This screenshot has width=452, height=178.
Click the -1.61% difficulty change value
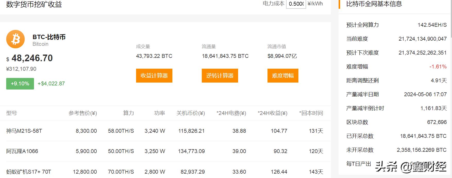coord(438,67)
